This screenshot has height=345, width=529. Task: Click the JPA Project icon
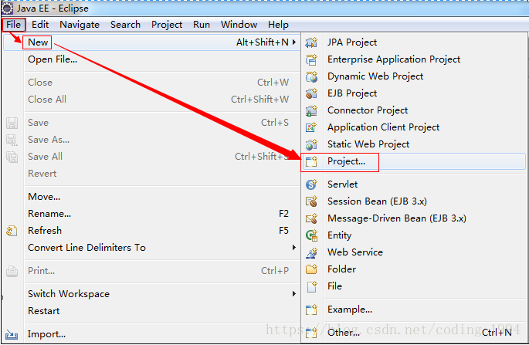click(311, 42)
